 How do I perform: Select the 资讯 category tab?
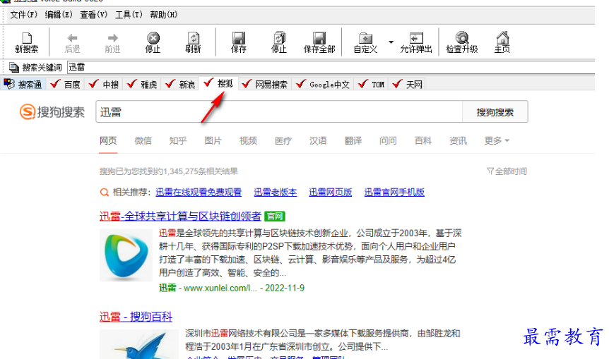point(458,141)
